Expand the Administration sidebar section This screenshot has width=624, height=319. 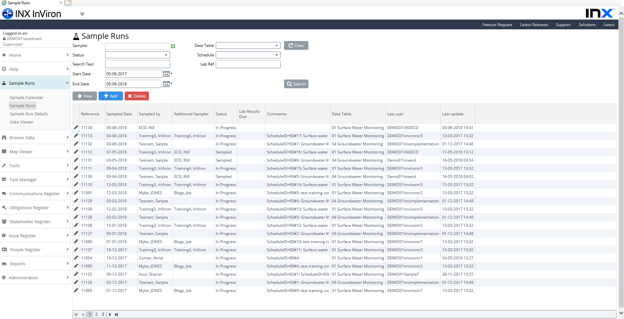tap(35, 278)
